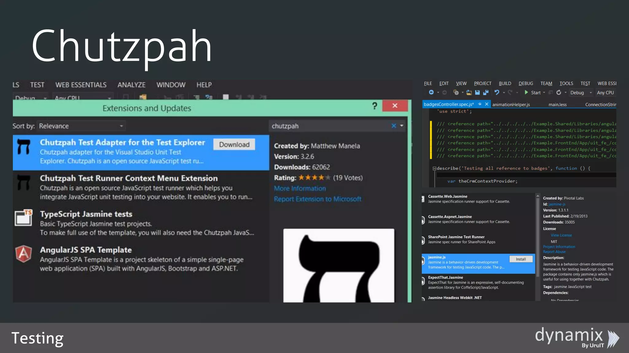The height and width of the screenshot is (353, 629).
Task: Click the Chutzpah extension preview image
Action: [x=339, y=265]
